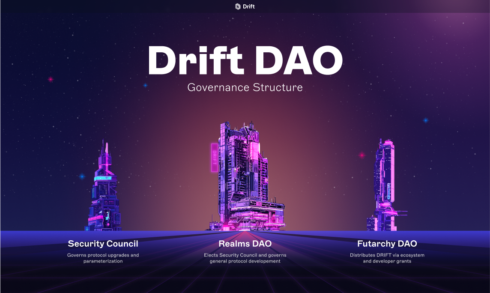Click the Drift logo icon in top bar
490x293 pixels.
pyautogui.click(x=238, y=6)
